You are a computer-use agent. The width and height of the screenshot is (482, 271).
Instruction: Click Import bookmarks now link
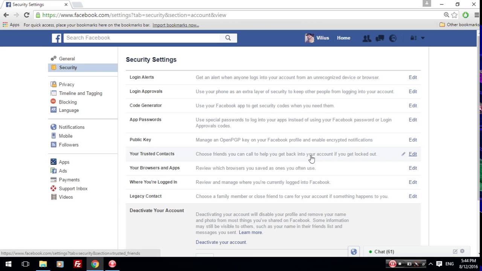click(176, 25)
